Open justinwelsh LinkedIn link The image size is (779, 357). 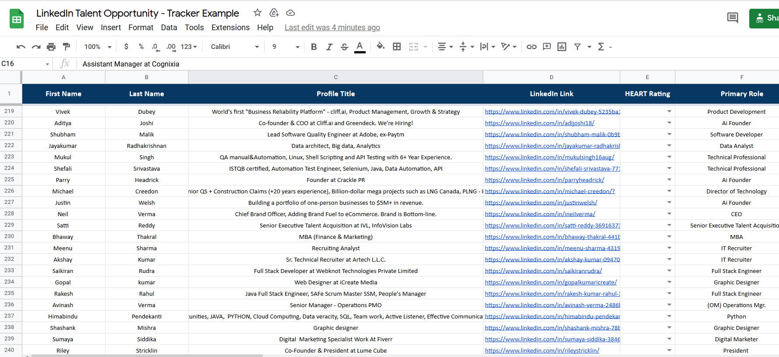coord(541,203)
